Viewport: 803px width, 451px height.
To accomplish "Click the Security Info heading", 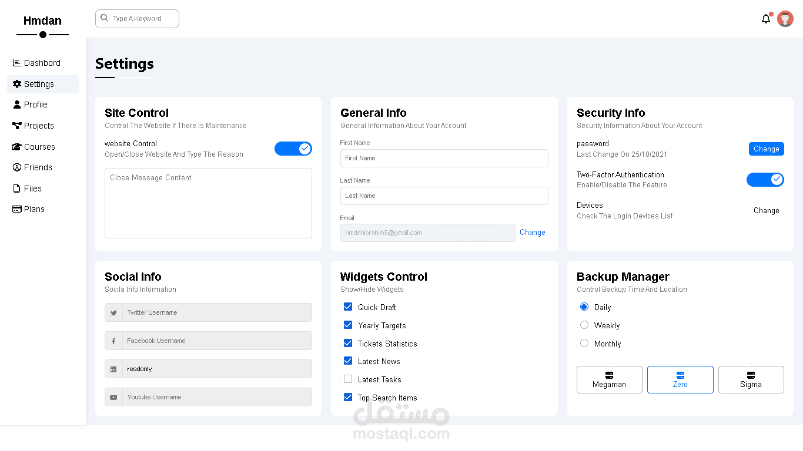I will 611,113.
